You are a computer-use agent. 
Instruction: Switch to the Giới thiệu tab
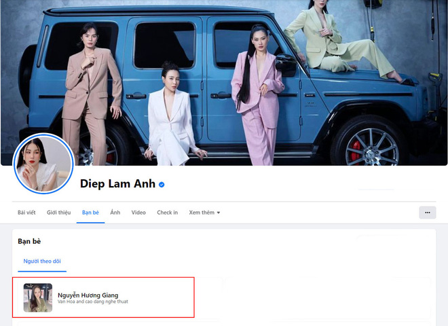pos(58,213)
